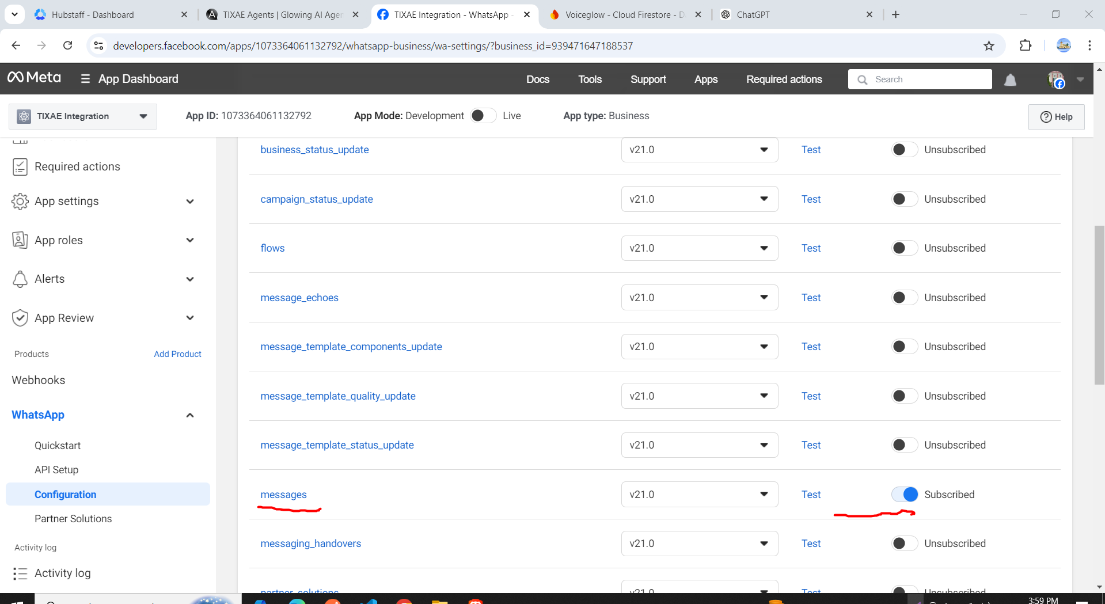
Task: Open the App Dashboard hamburger menu
Action: click(x=85, y=79)
